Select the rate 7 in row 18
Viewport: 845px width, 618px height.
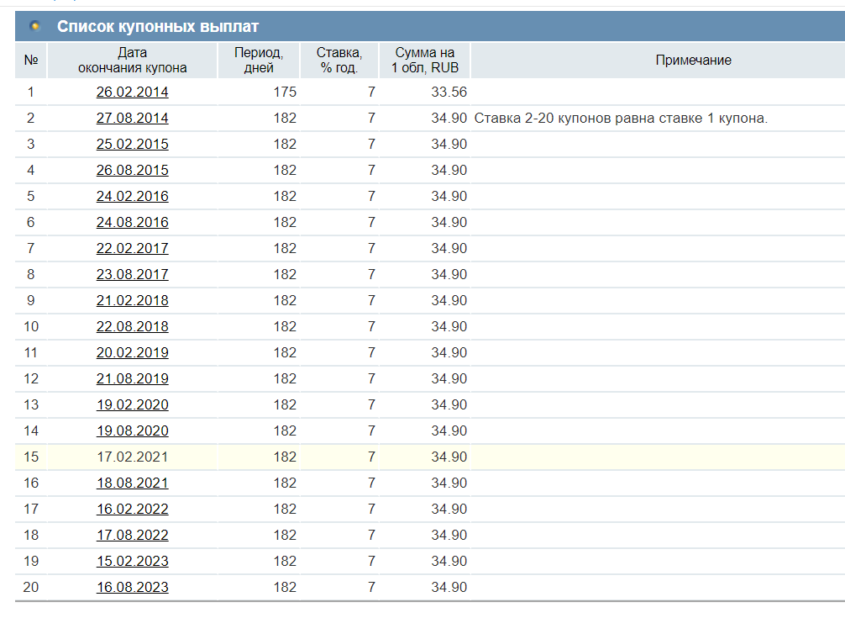pos(371,535)
